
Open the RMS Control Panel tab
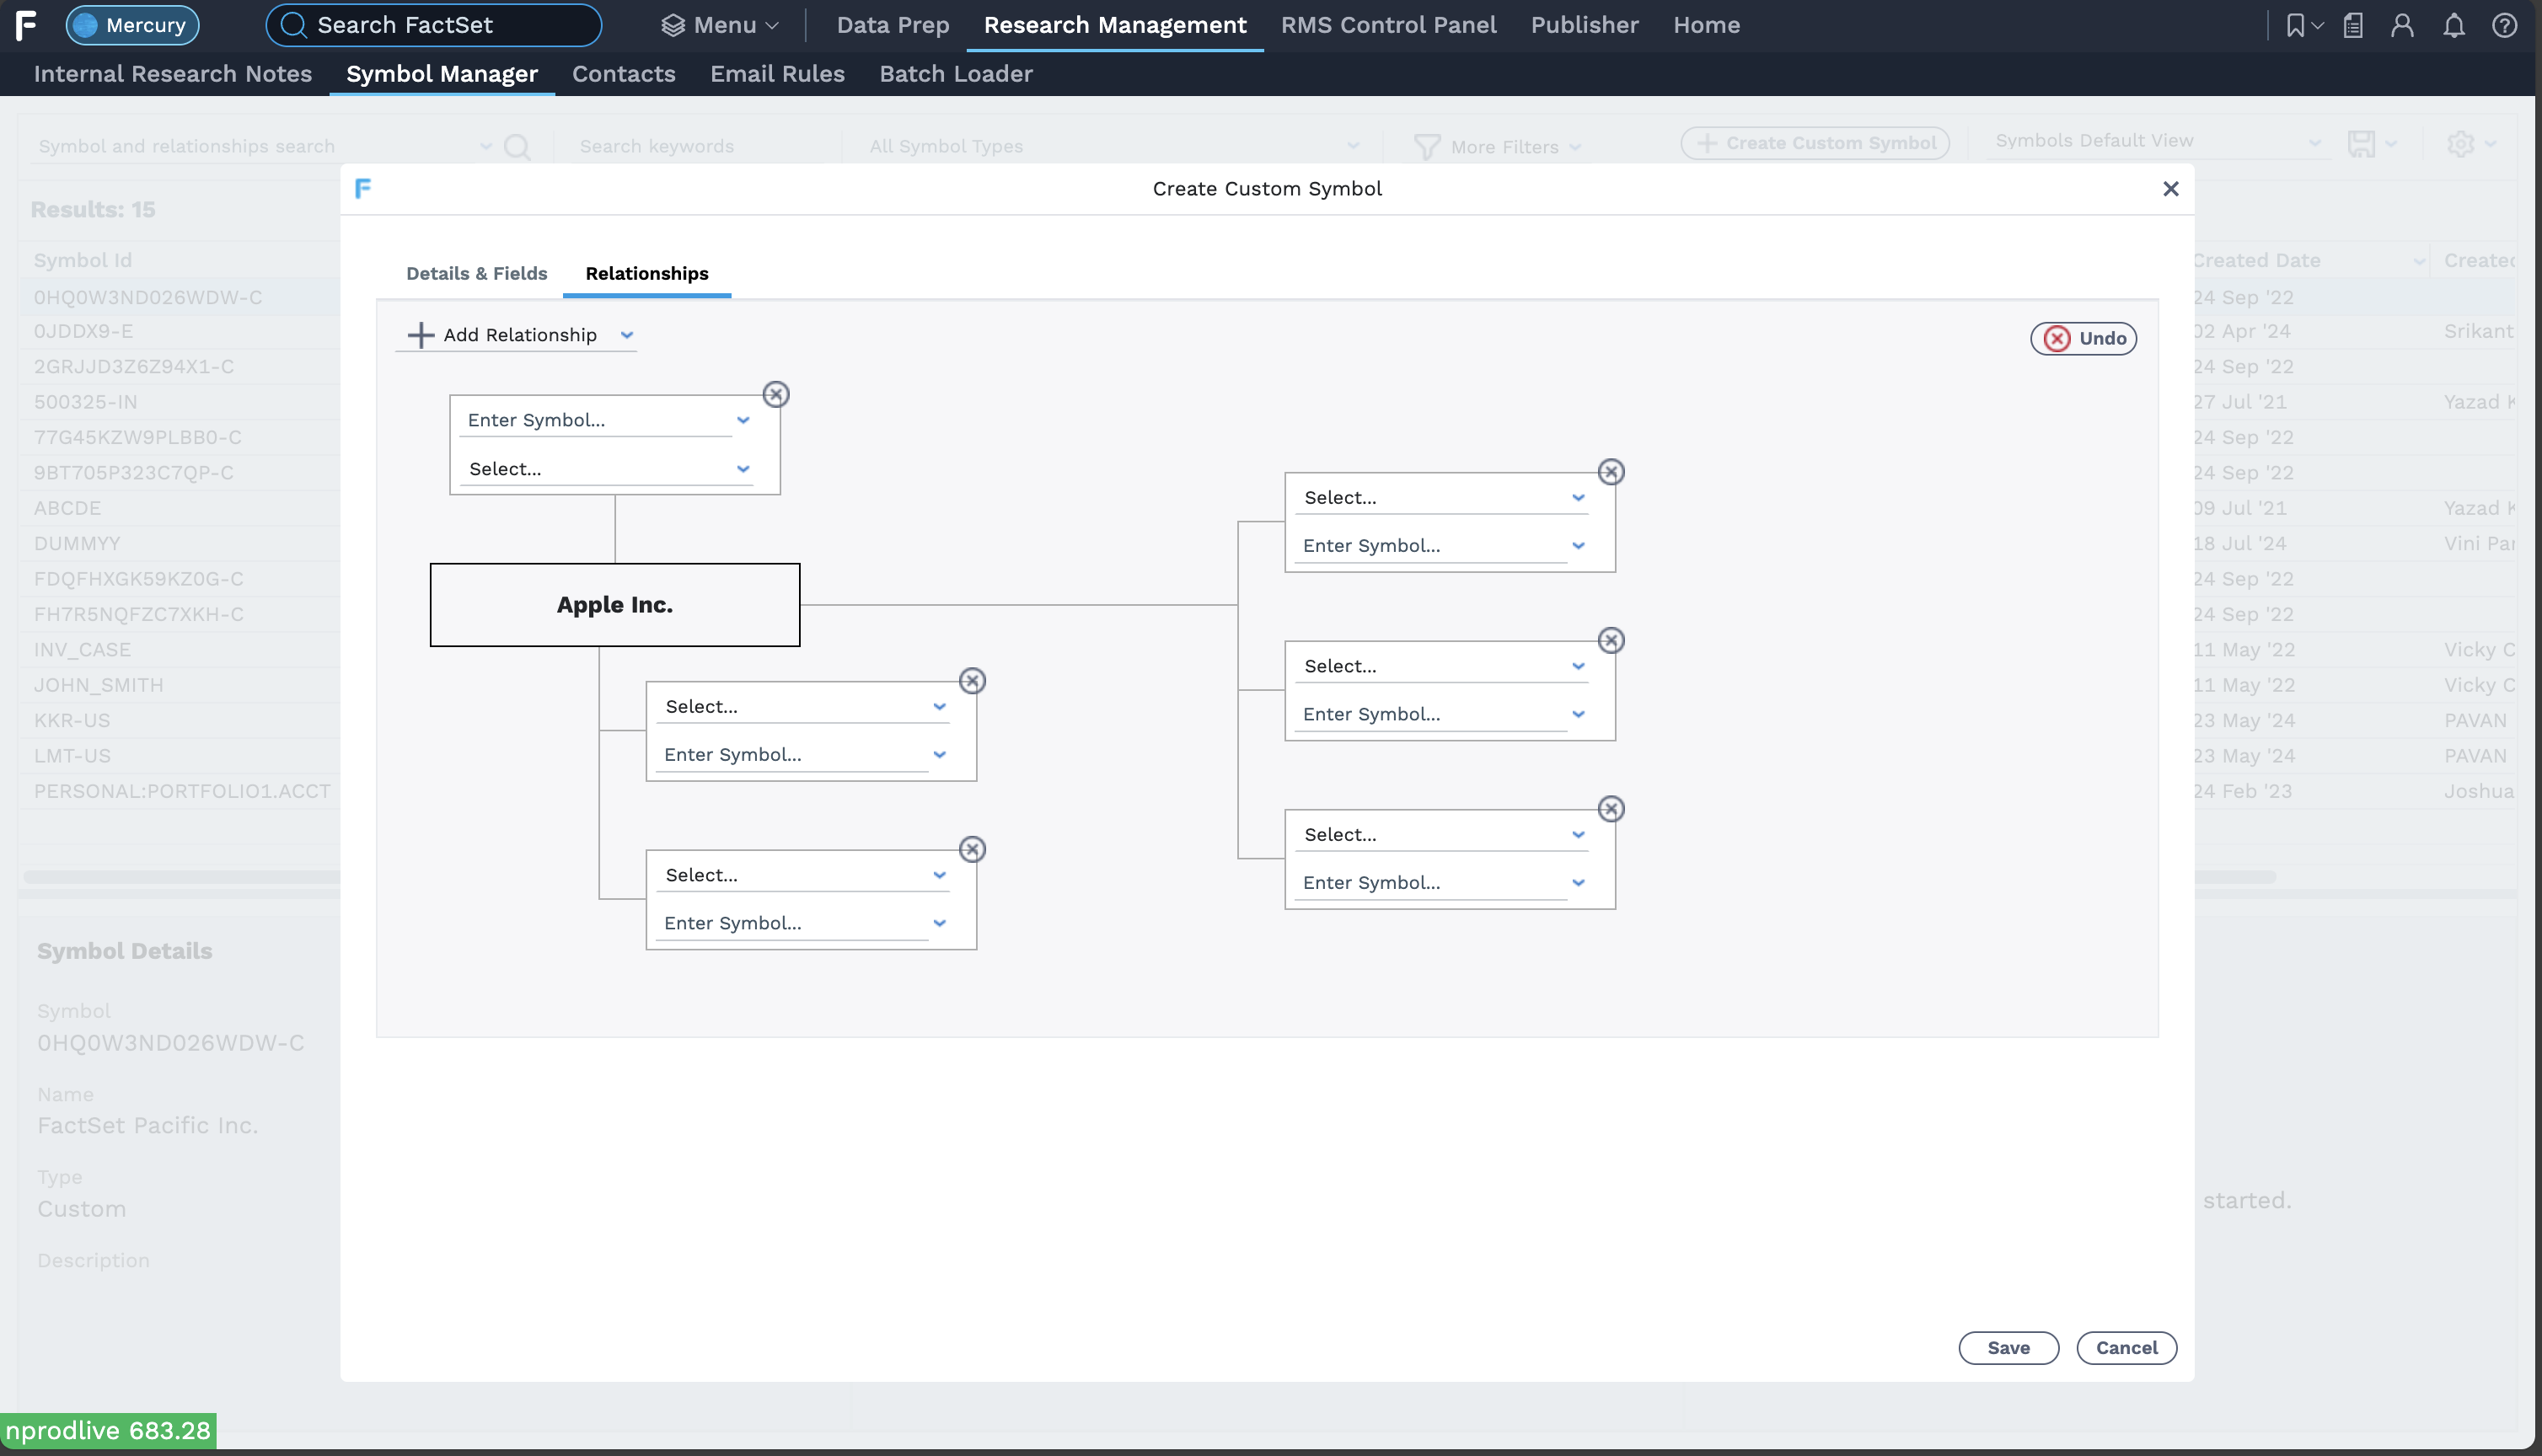(x=1388, y=25)
